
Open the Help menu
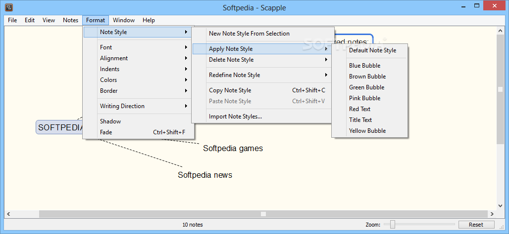pyautogui.click(x=149, y=20)
